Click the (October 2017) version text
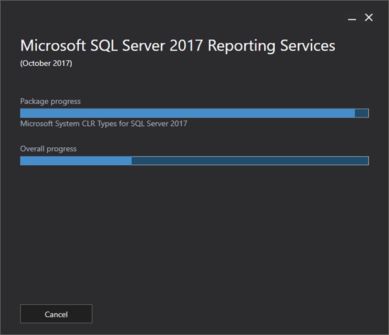Image resolution: width=389 pixels, height=335 pixels. pyautogui.click(x=46, y=63)
